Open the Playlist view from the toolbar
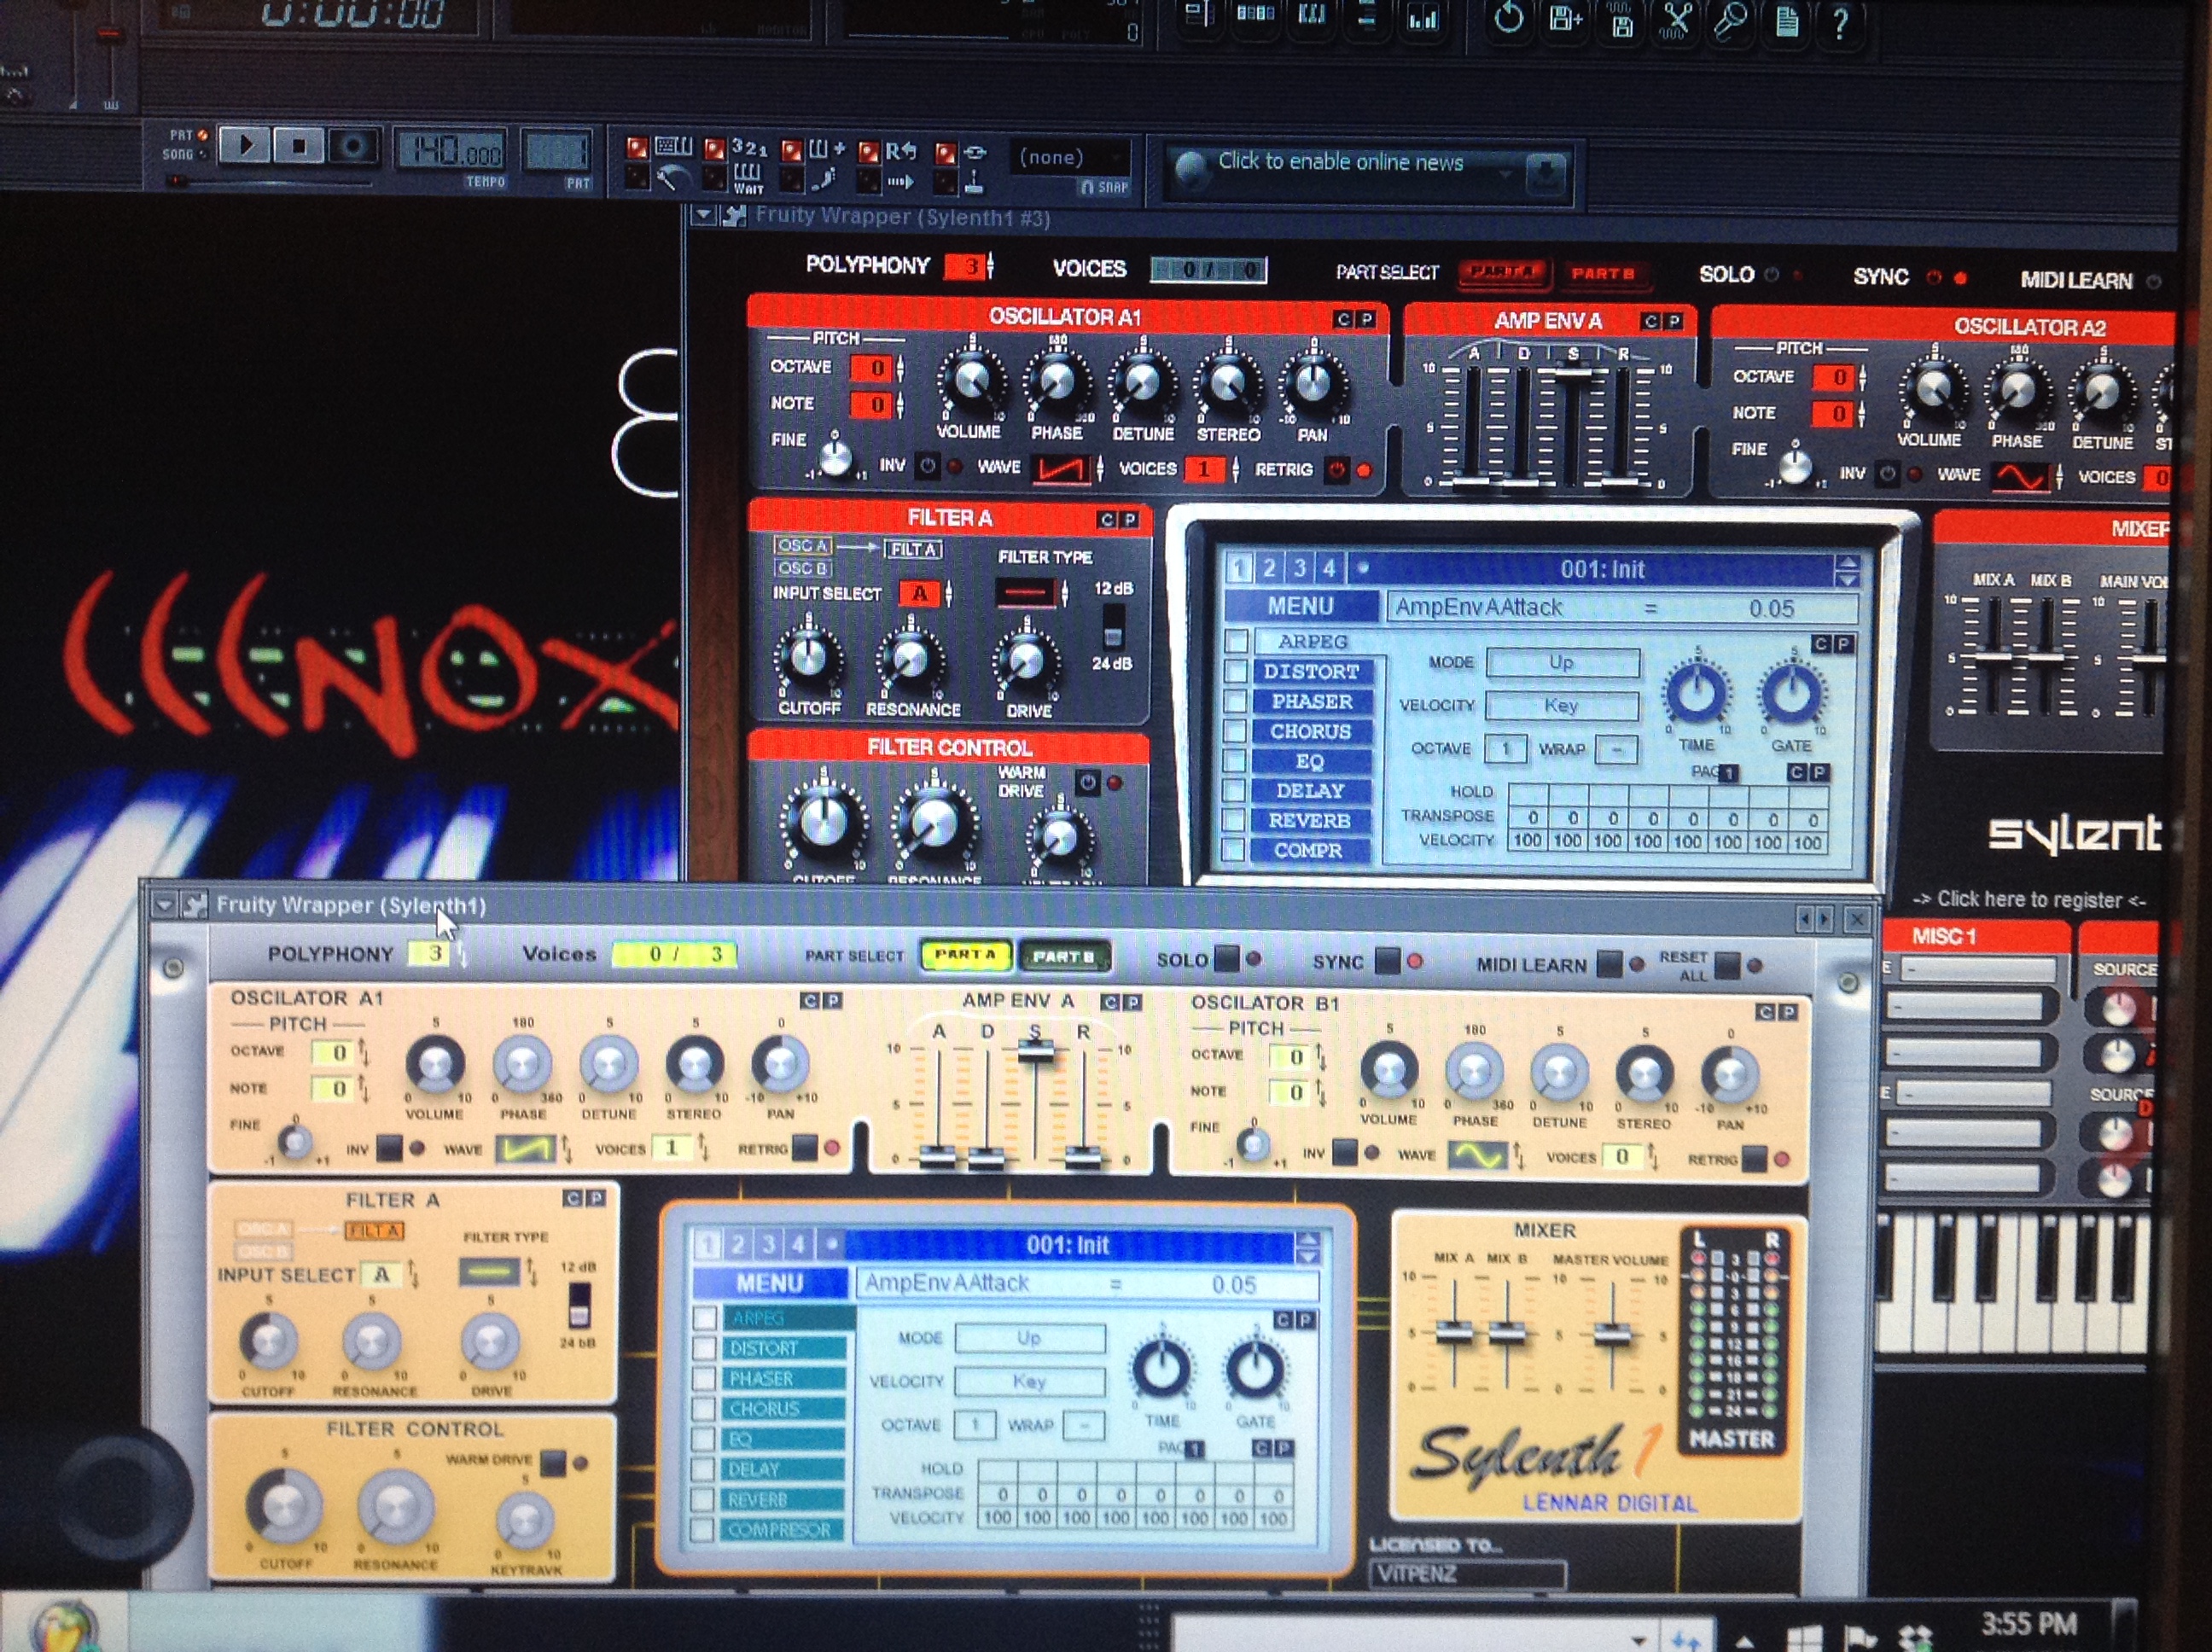 [x=1198, y=16]
